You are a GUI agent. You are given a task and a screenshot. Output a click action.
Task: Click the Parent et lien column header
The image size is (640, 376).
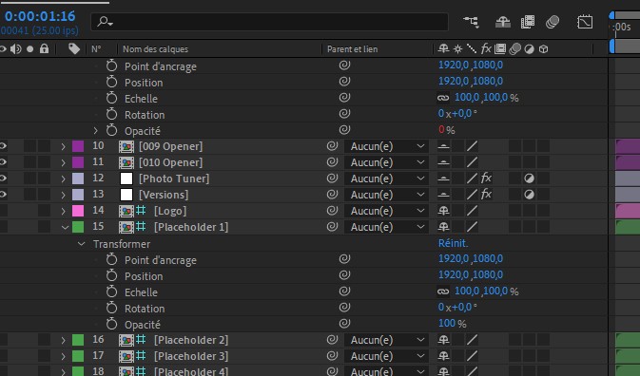pos(352,49)
